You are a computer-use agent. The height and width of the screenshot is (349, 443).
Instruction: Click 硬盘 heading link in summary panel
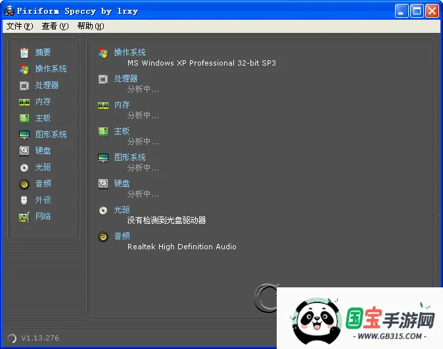122,183
